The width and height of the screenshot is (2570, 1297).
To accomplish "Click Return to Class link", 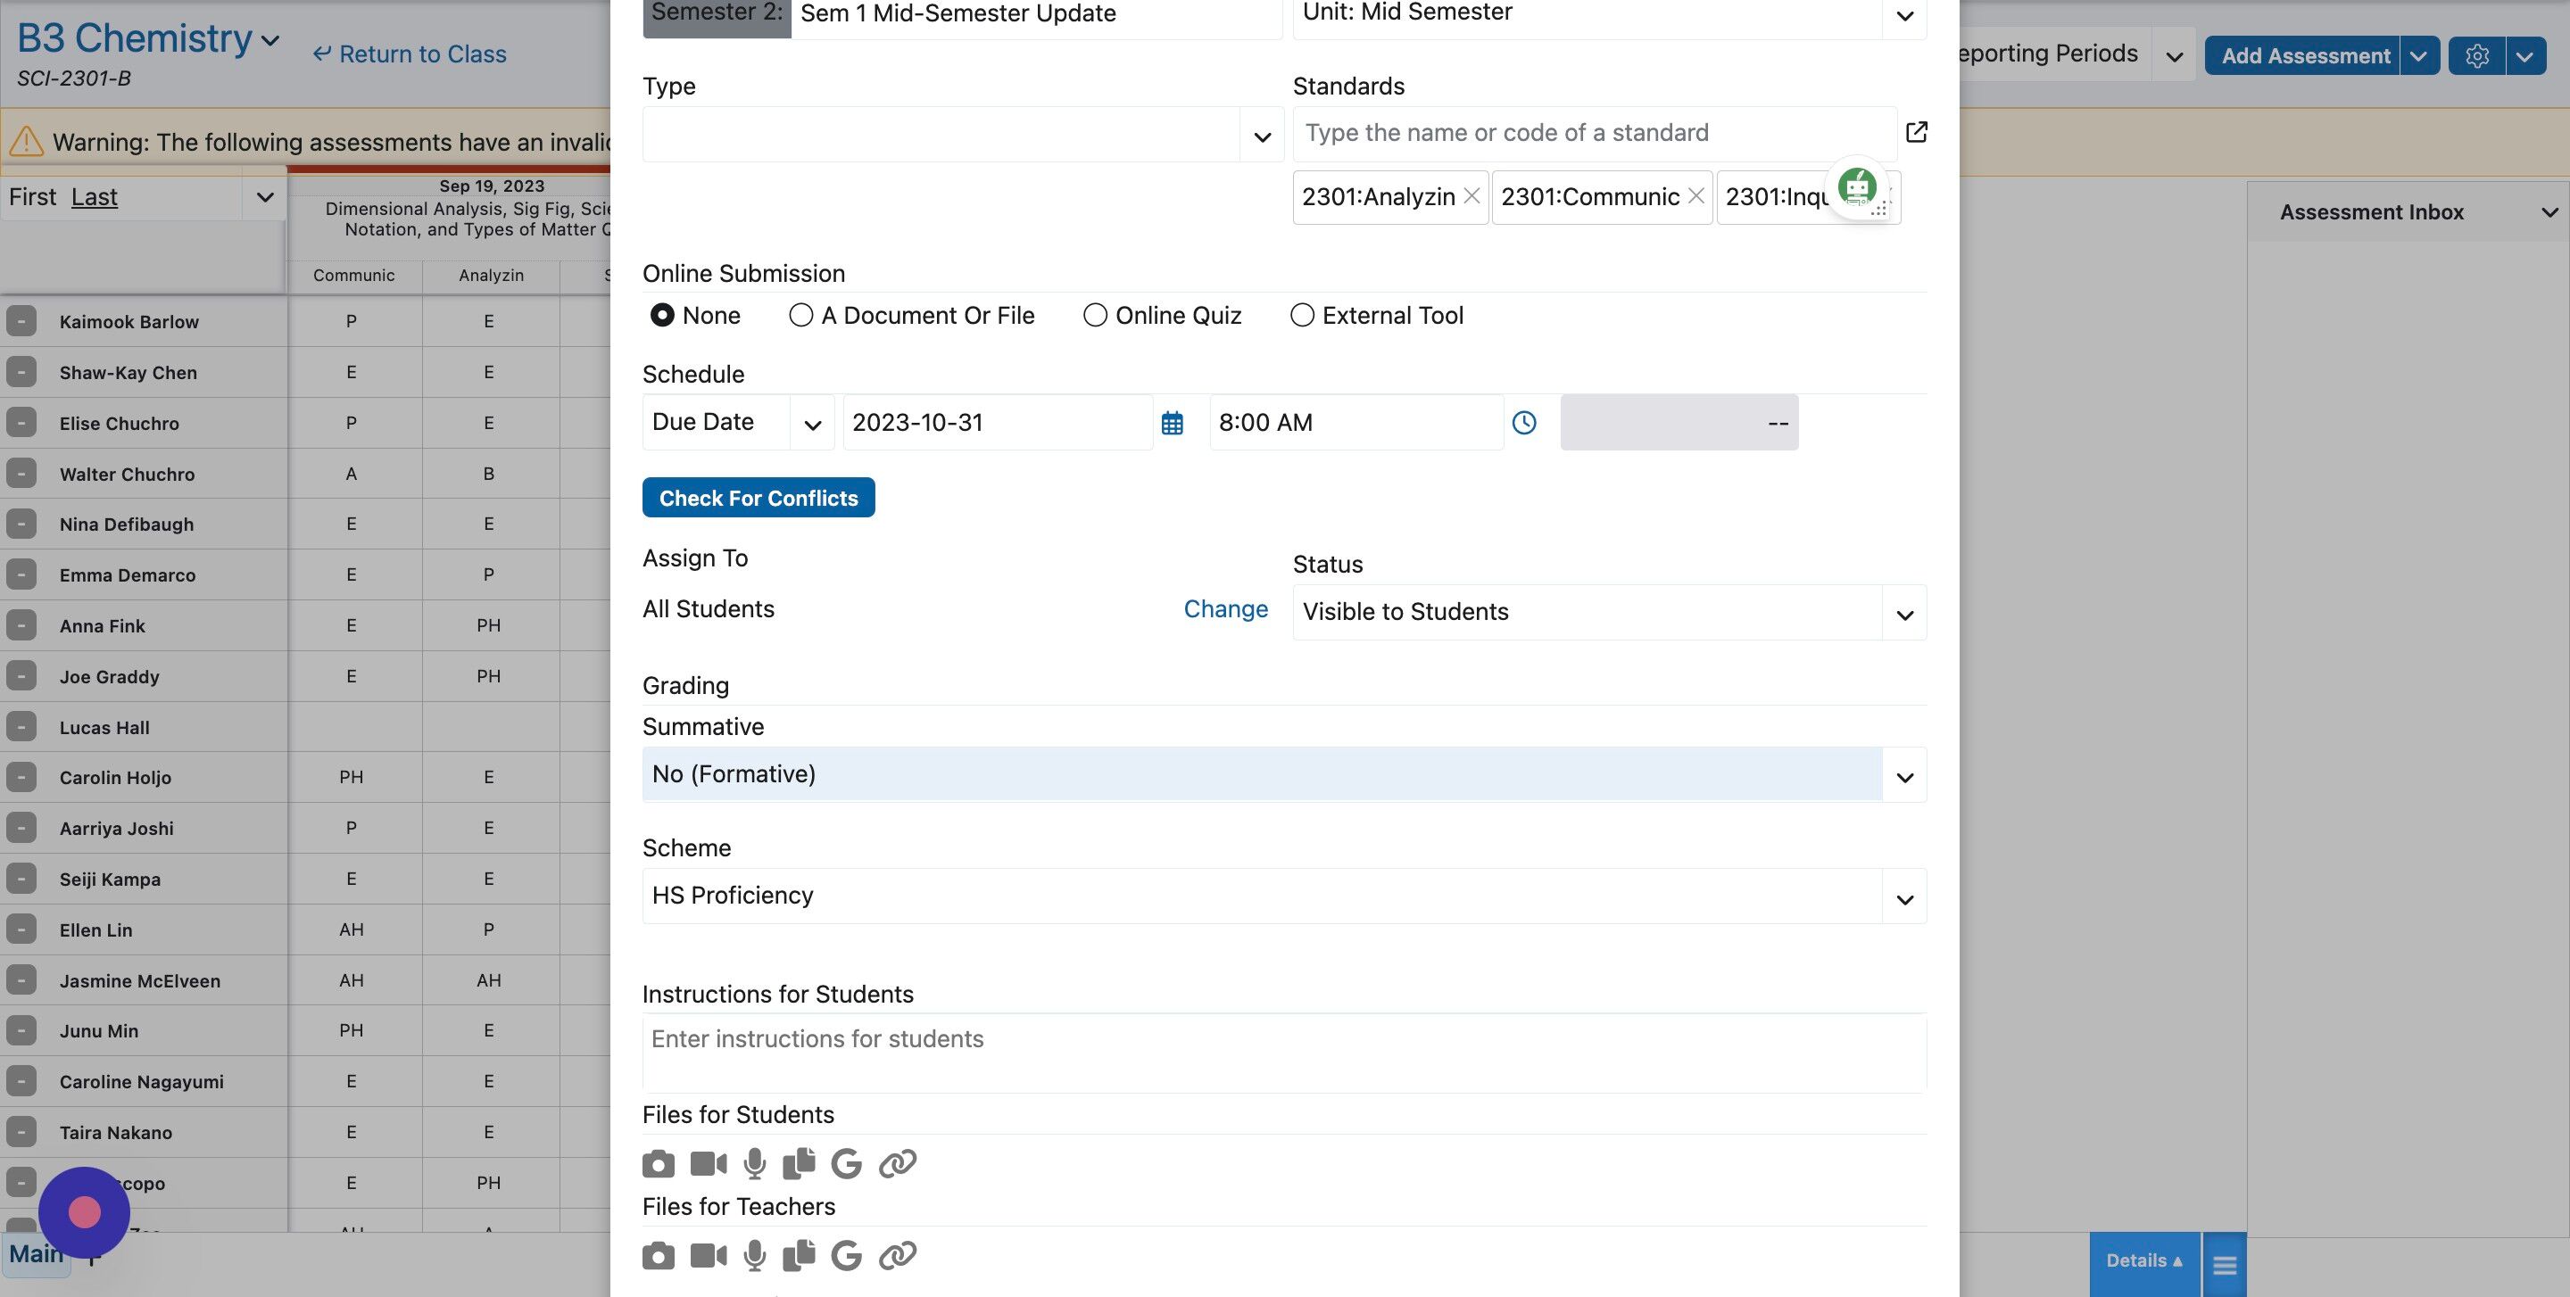I will click(410, 54).
